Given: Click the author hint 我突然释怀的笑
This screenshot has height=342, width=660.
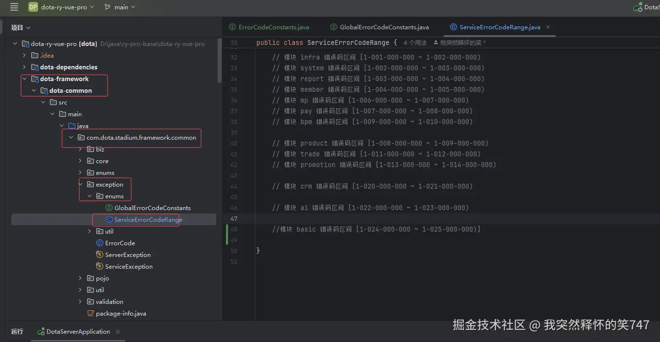Looking at the screenshot, I should [x=460, y=43].
